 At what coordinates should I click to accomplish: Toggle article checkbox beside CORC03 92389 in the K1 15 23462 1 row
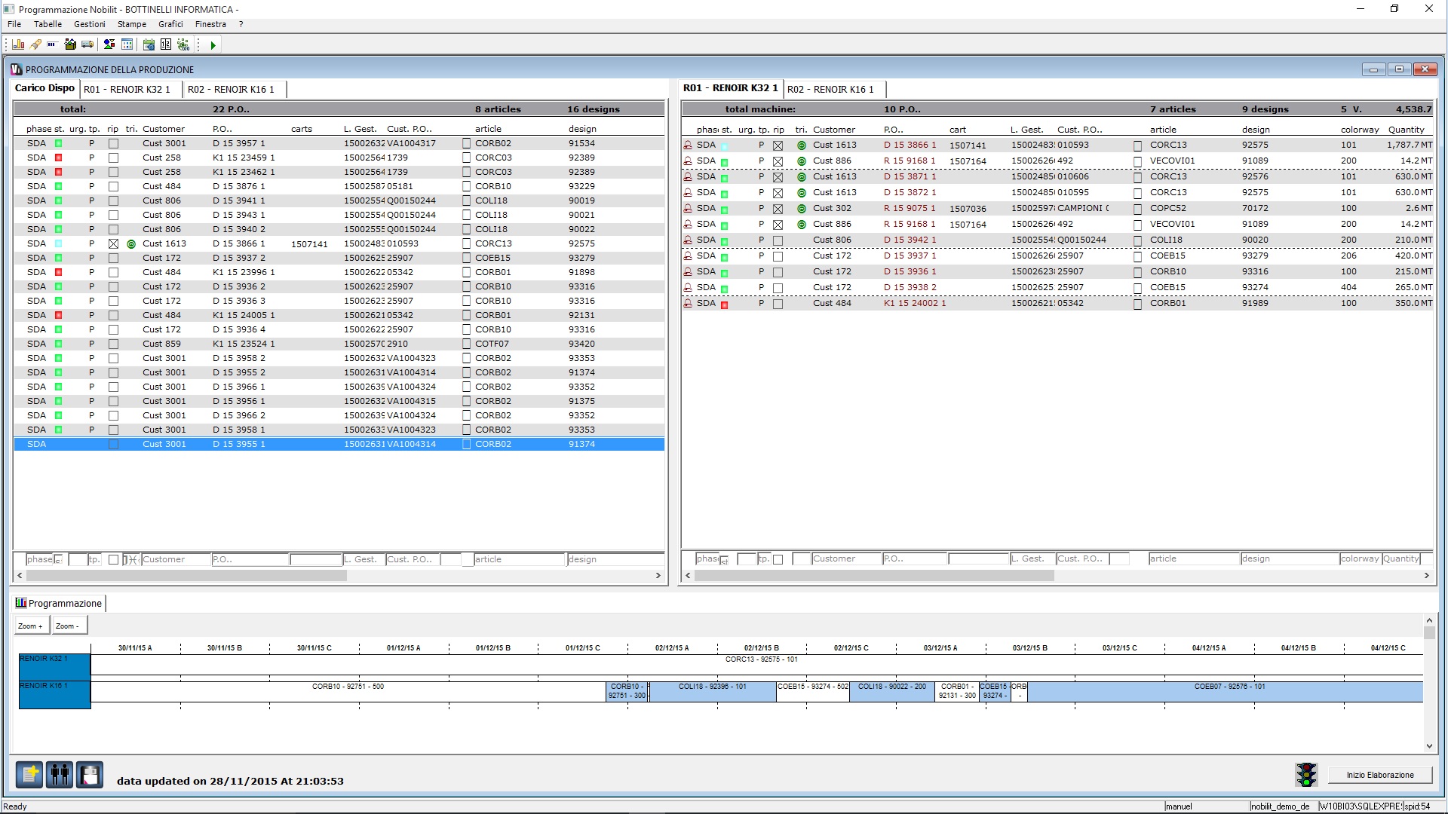(466, 172)
